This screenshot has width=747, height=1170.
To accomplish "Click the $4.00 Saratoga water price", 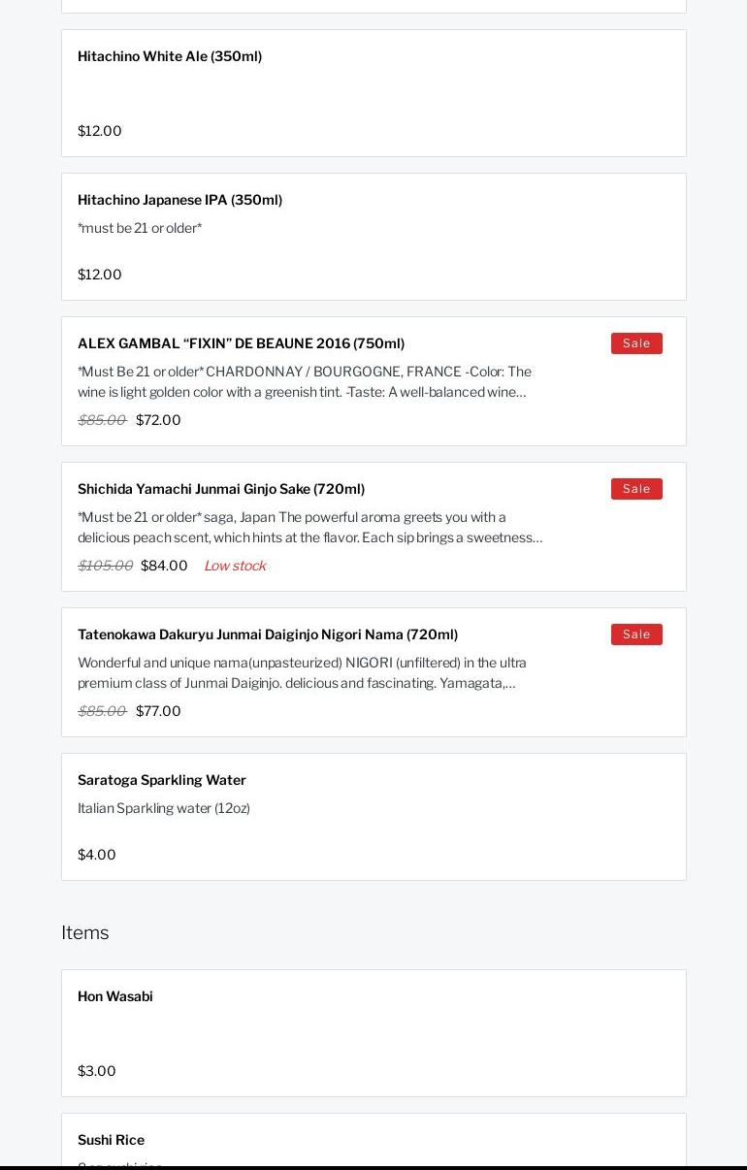I will (x=97, y=855).
